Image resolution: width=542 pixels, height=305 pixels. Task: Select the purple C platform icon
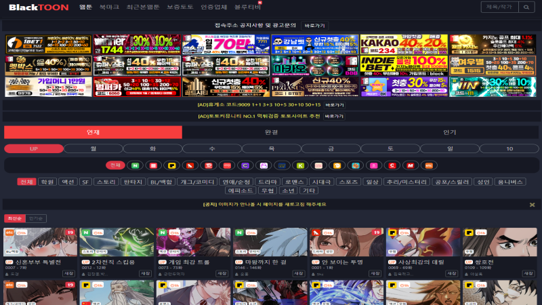[x=245, y=165]
